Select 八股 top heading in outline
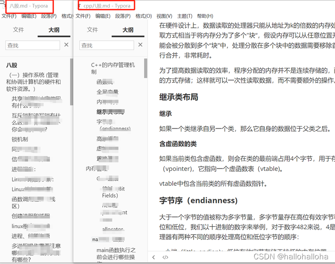The image size is (335, 264). click(12, 65)
